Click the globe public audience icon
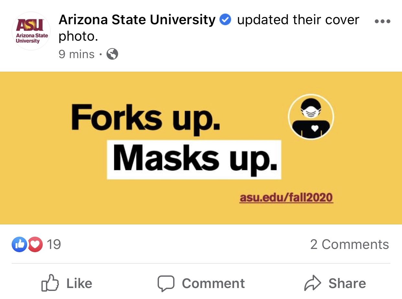The image size is (402, 299). click(112, 54)
